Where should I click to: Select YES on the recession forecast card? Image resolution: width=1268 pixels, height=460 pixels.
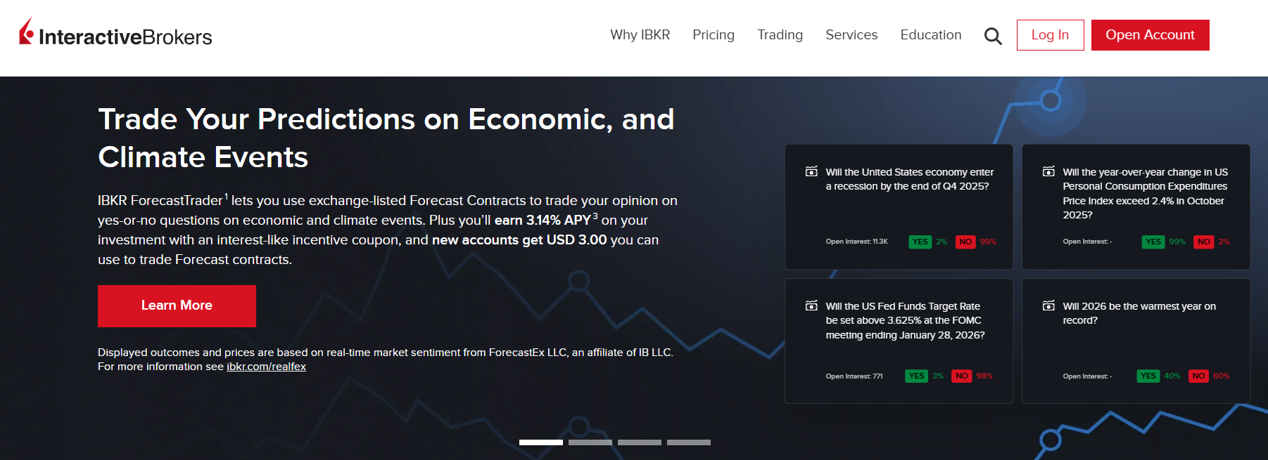pos(920,242)
